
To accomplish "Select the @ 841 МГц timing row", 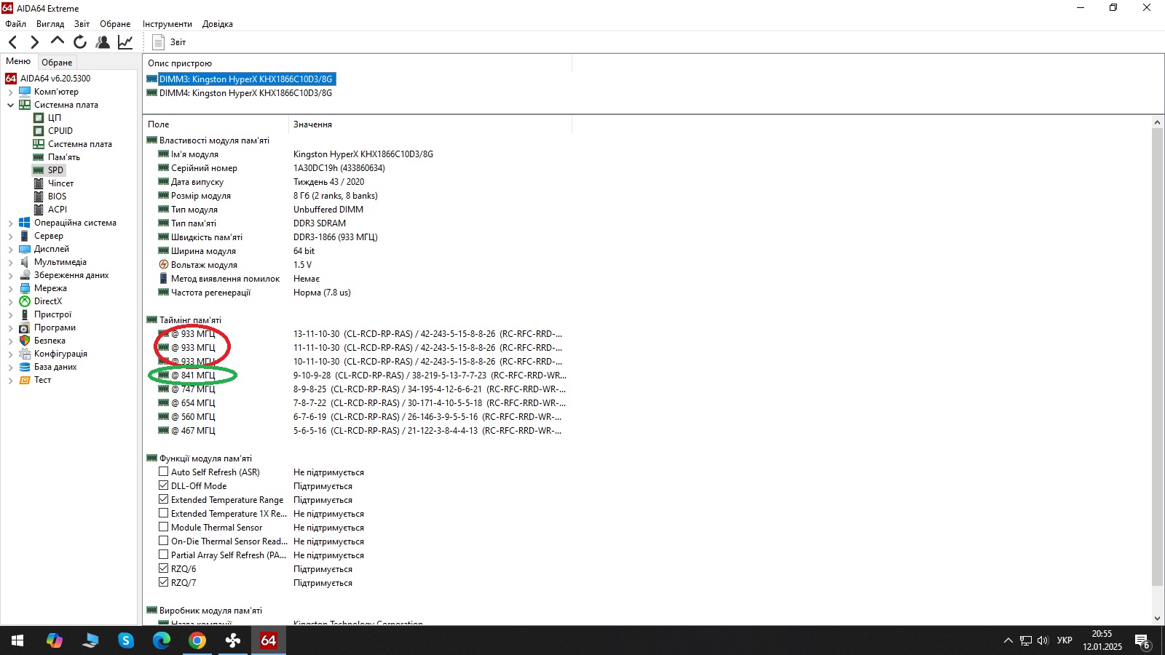I will click(x=363, y=376).
